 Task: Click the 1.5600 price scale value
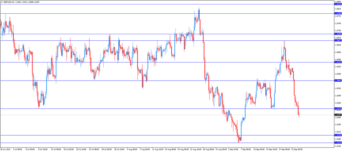[x=338, y=52]
